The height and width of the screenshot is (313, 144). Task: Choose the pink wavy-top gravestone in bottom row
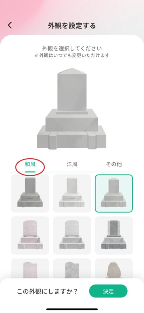[x=30, y=268]
